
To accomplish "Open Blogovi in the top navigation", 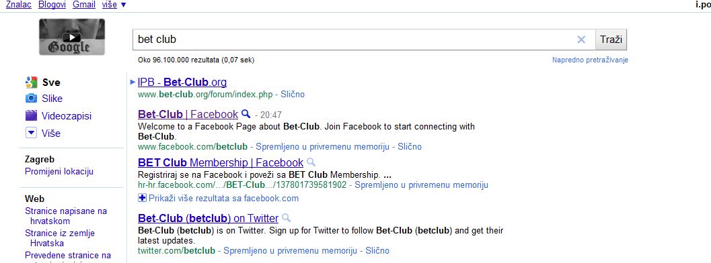I will point(52,5).
